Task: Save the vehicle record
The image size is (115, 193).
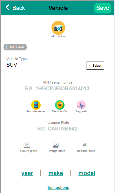Action: point(103,8)
